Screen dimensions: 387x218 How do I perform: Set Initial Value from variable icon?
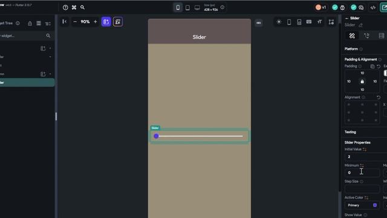pyautogui.click(x=365, y=150)
